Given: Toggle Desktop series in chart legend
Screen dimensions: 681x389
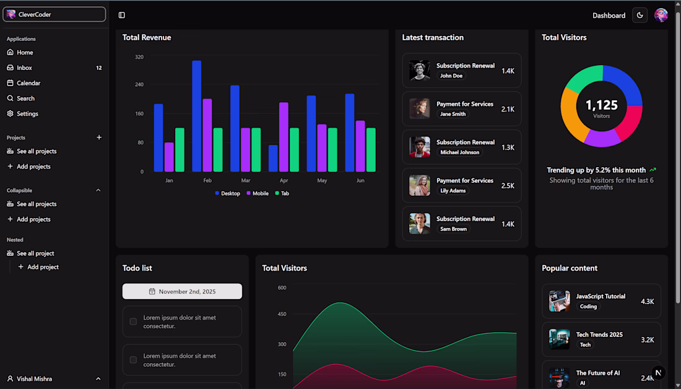Looking at the screenshot, I should pyautogui.click(x=228, y=193).
